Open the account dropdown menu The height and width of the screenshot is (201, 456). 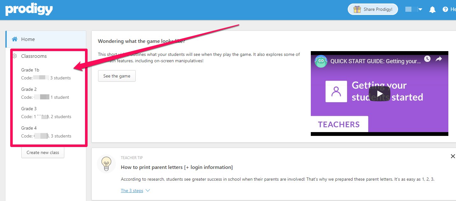click(x=414, y=10)
